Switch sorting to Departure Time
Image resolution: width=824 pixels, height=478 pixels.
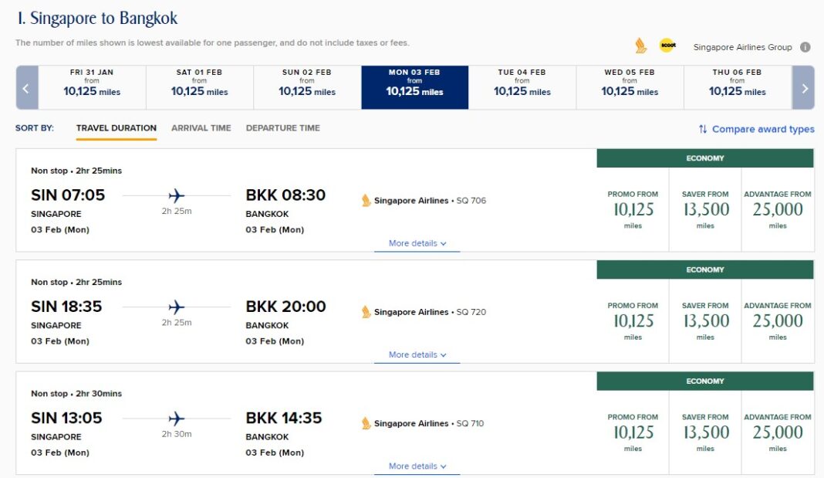(x=282, y=128)
